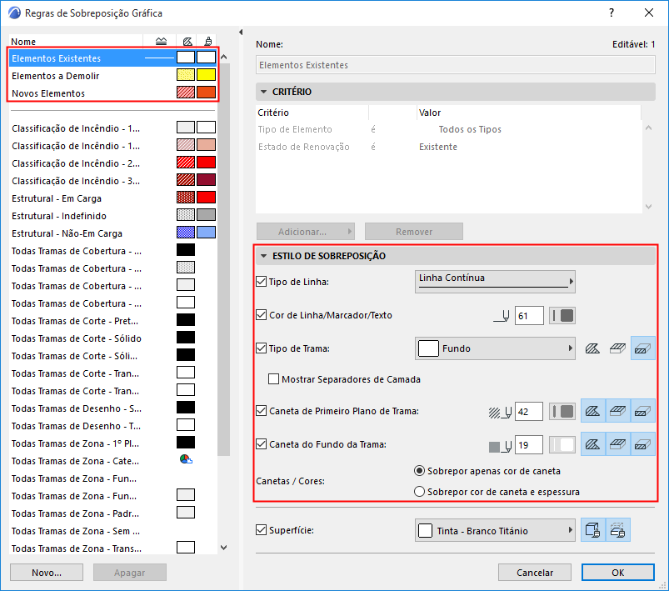The width and height of the screenshot is (669, 591).
Task: Click the foreground pen number field 42
Action: 529,412
